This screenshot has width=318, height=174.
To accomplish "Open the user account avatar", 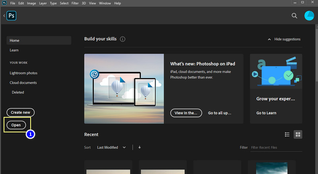I will coord(309,16).
